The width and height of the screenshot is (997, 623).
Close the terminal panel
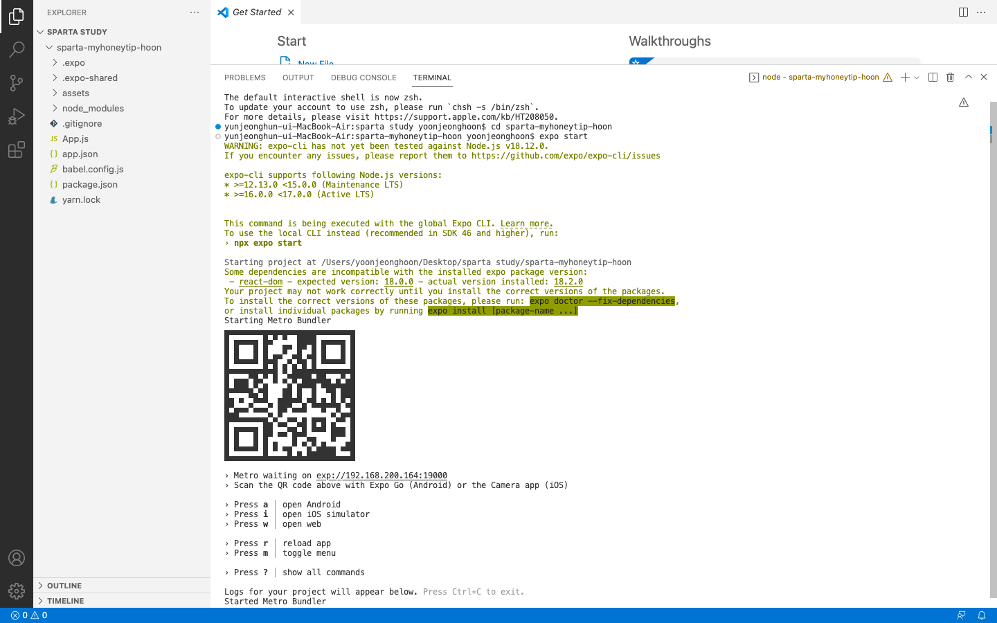[x=984, y=78]
